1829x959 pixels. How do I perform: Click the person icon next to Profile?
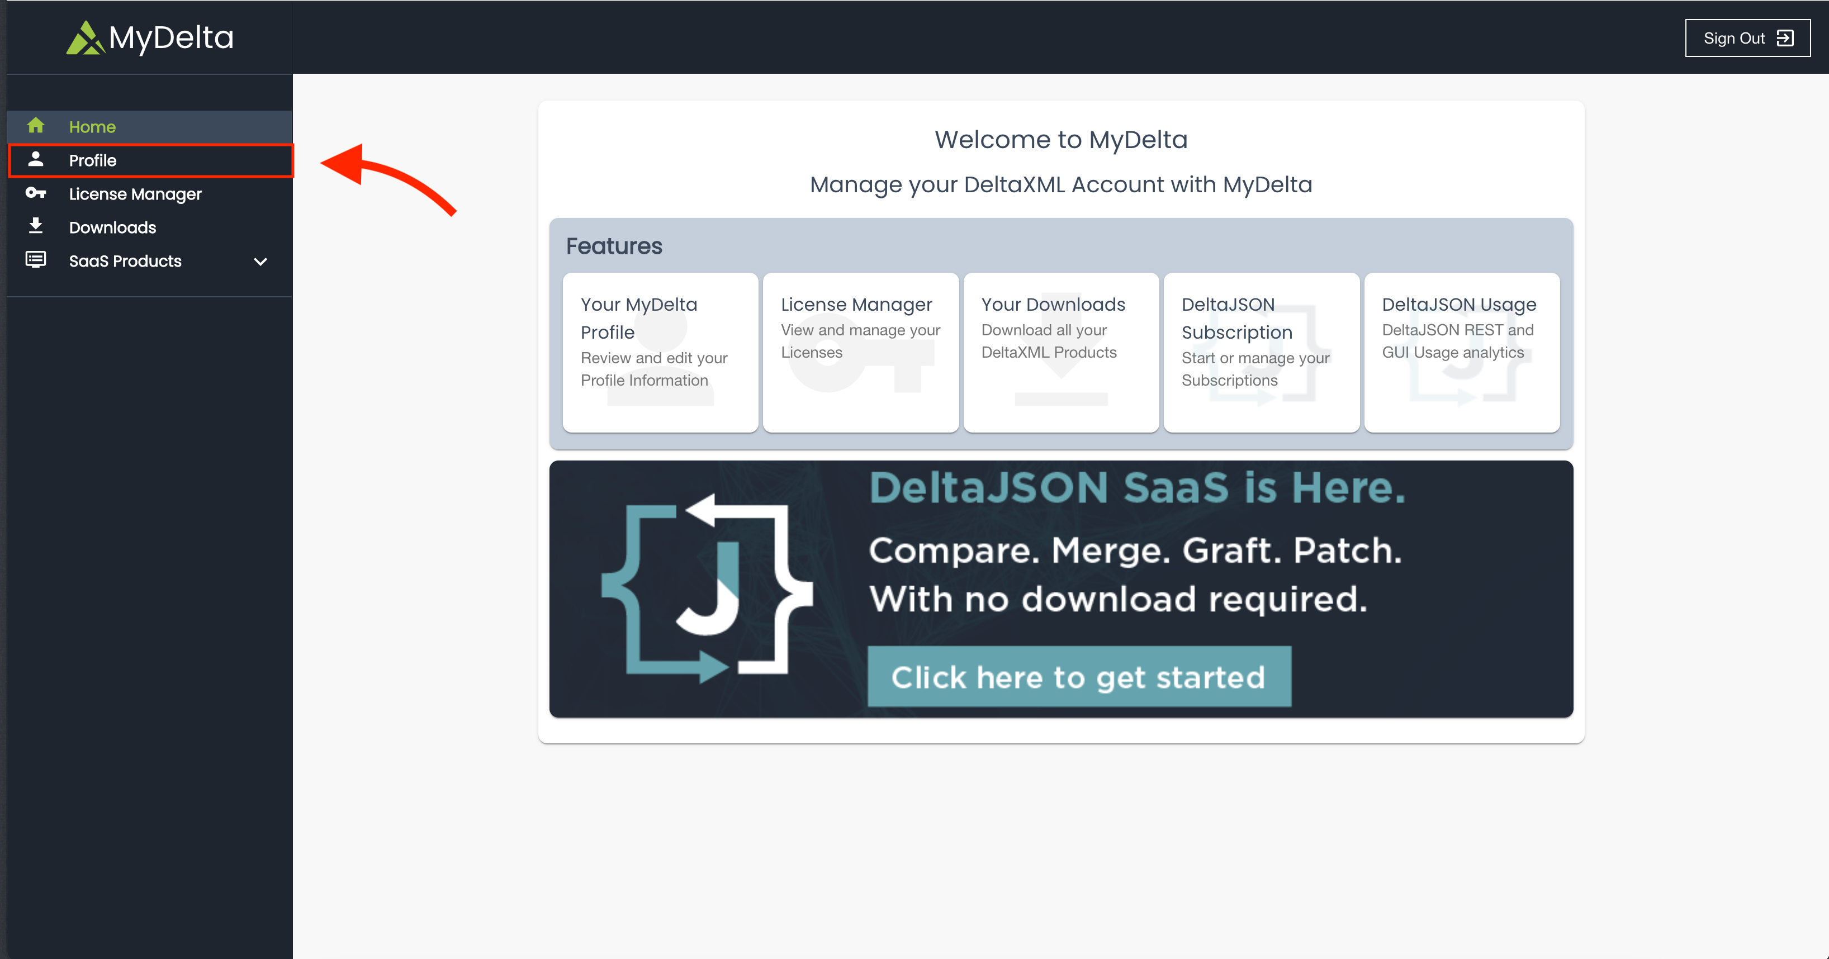tap(36, 160)
